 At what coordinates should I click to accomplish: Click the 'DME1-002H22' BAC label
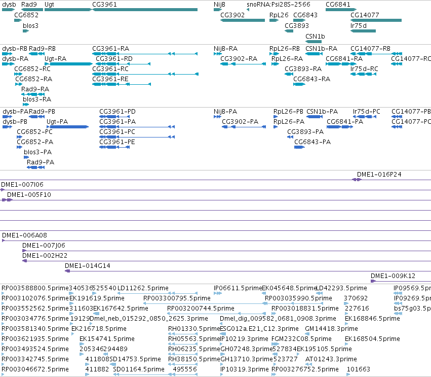tap(45, 256)
